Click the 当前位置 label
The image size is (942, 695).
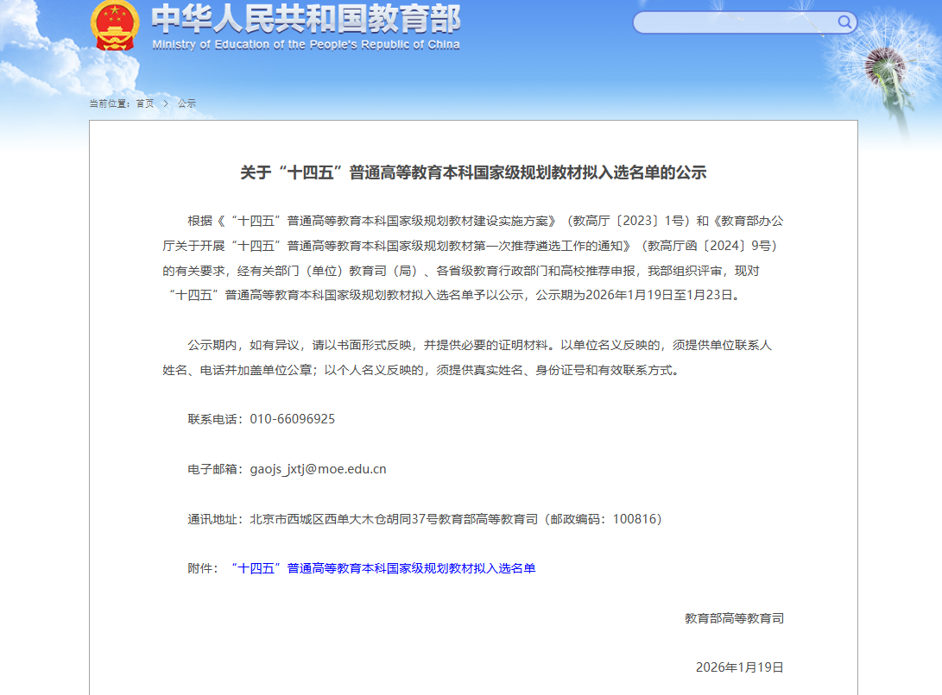coord(108,103)
